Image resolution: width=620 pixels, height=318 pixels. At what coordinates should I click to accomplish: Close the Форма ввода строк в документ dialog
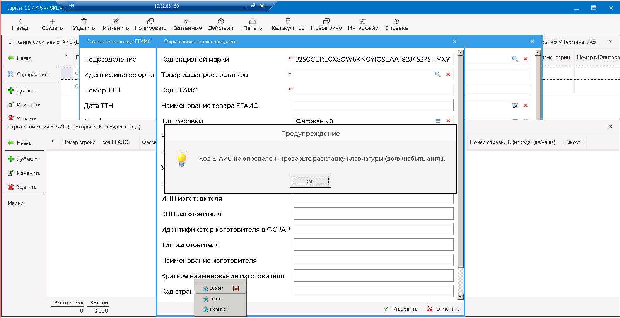tap(455, 41)
